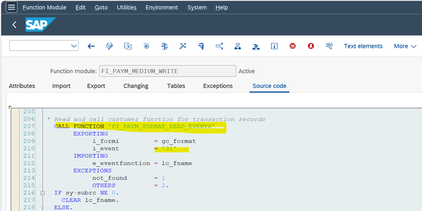
Task: Click the comment on line 206
Action: pos(156,119)
